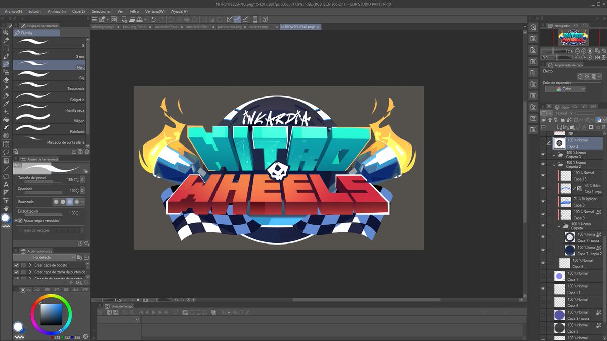Select the Capa 4 layer thumbnail
The image size is (607, 341).
tap(559, 143)
